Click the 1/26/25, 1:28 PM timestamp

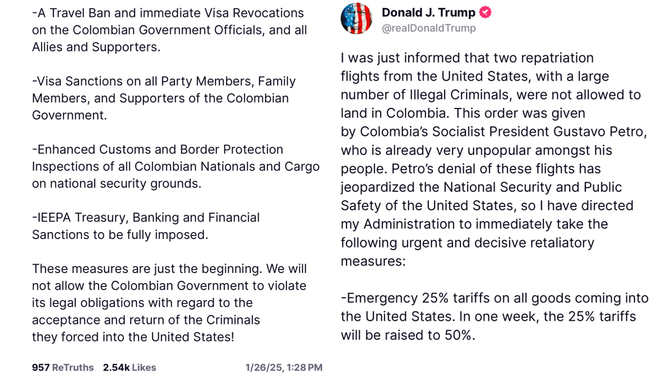point(284,368)
